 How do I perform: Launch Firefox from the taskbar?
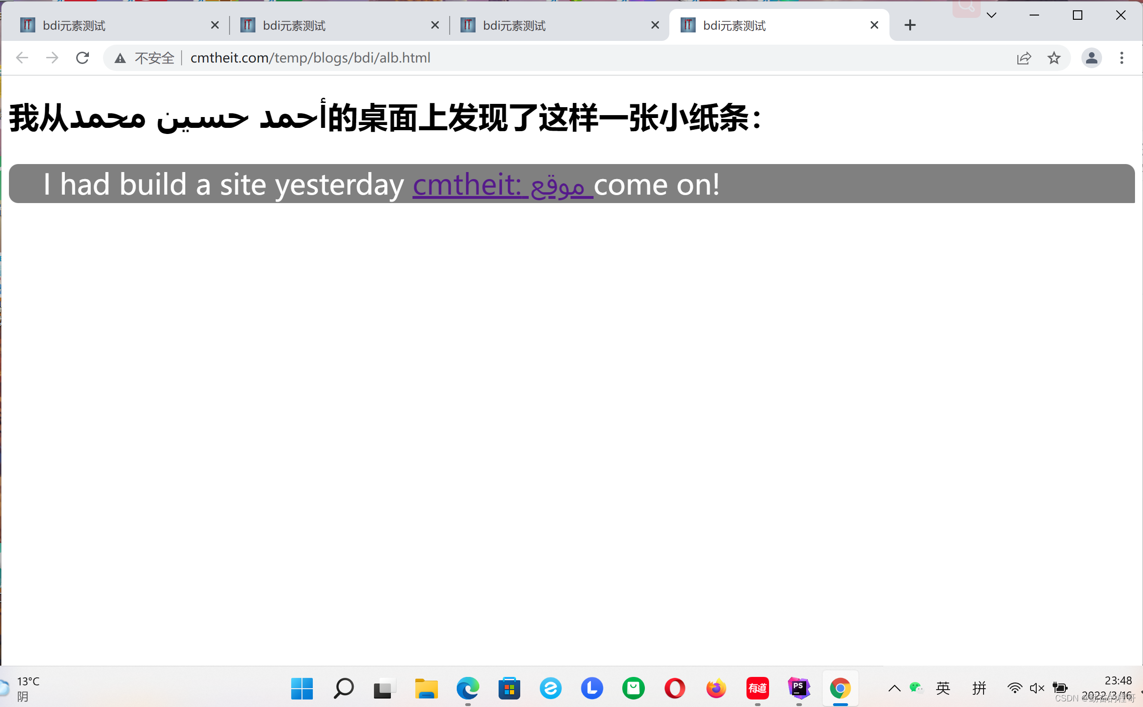[x=716, y=689]
